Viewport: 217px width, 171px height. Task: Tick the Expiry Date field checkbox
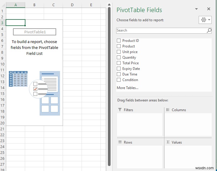[x=119, y=69]
